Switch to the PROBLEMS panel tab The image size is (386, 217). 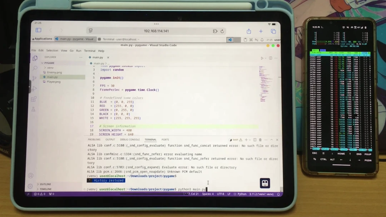pos(94,139)
